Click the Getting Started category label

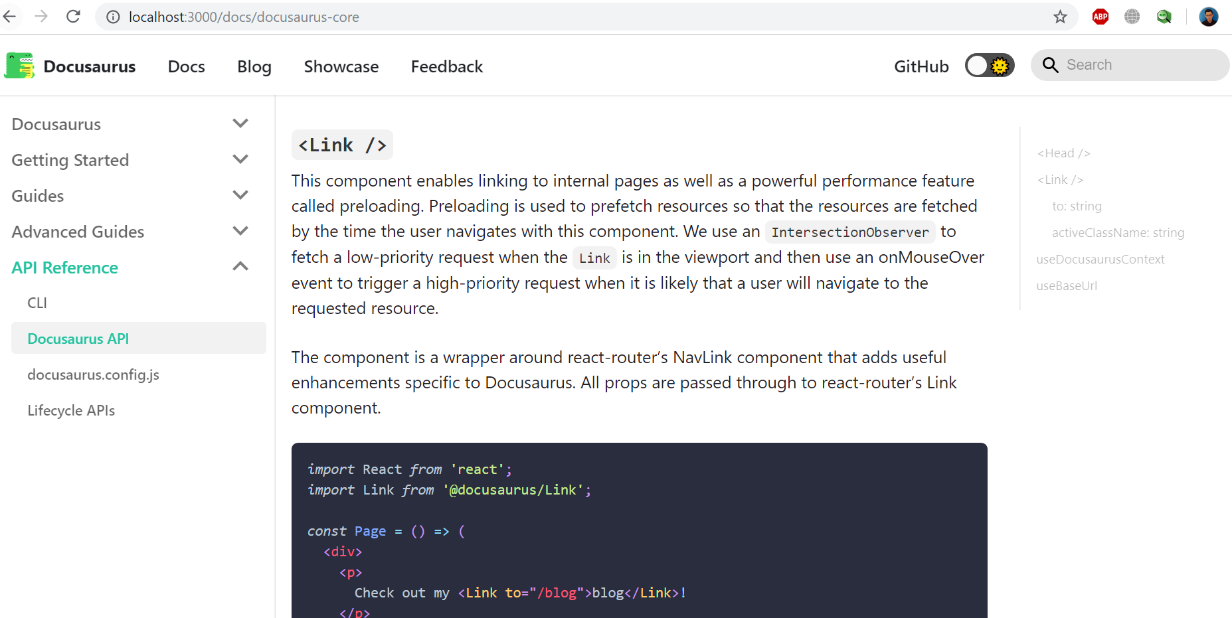pos(70,160)
